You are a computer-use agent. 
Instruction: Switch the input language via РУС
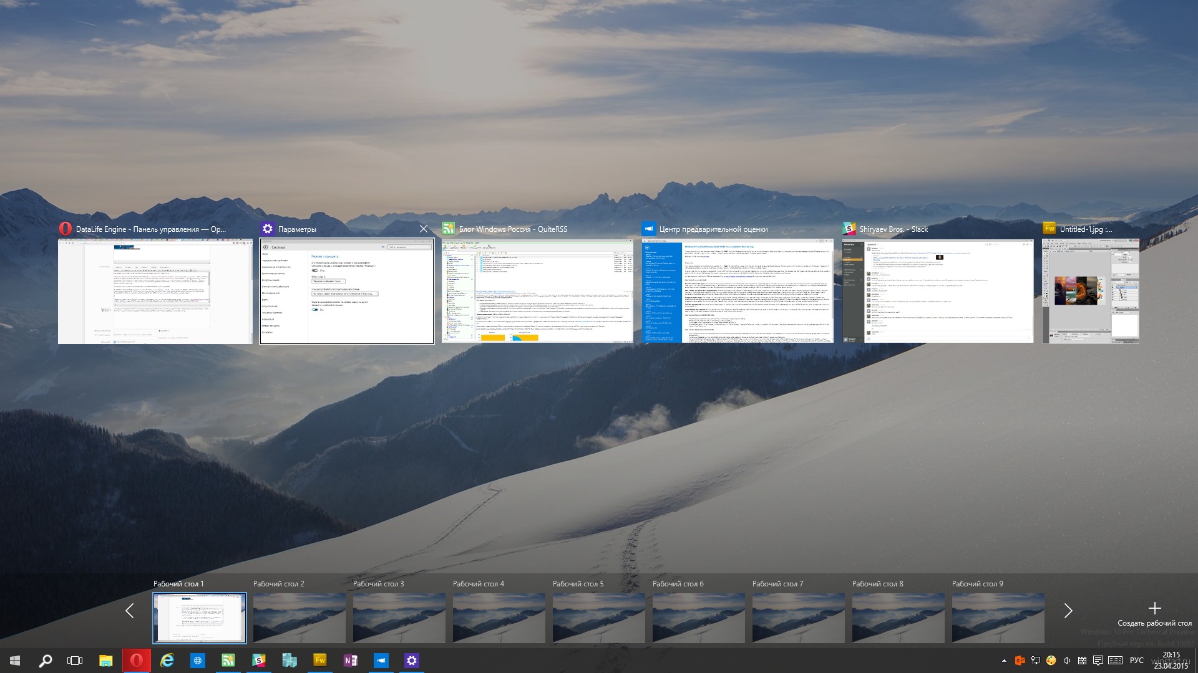[1137, 661]
